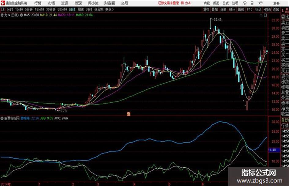Open the 问小达 menu
The image size is (289, 186).
pos(93,3)
